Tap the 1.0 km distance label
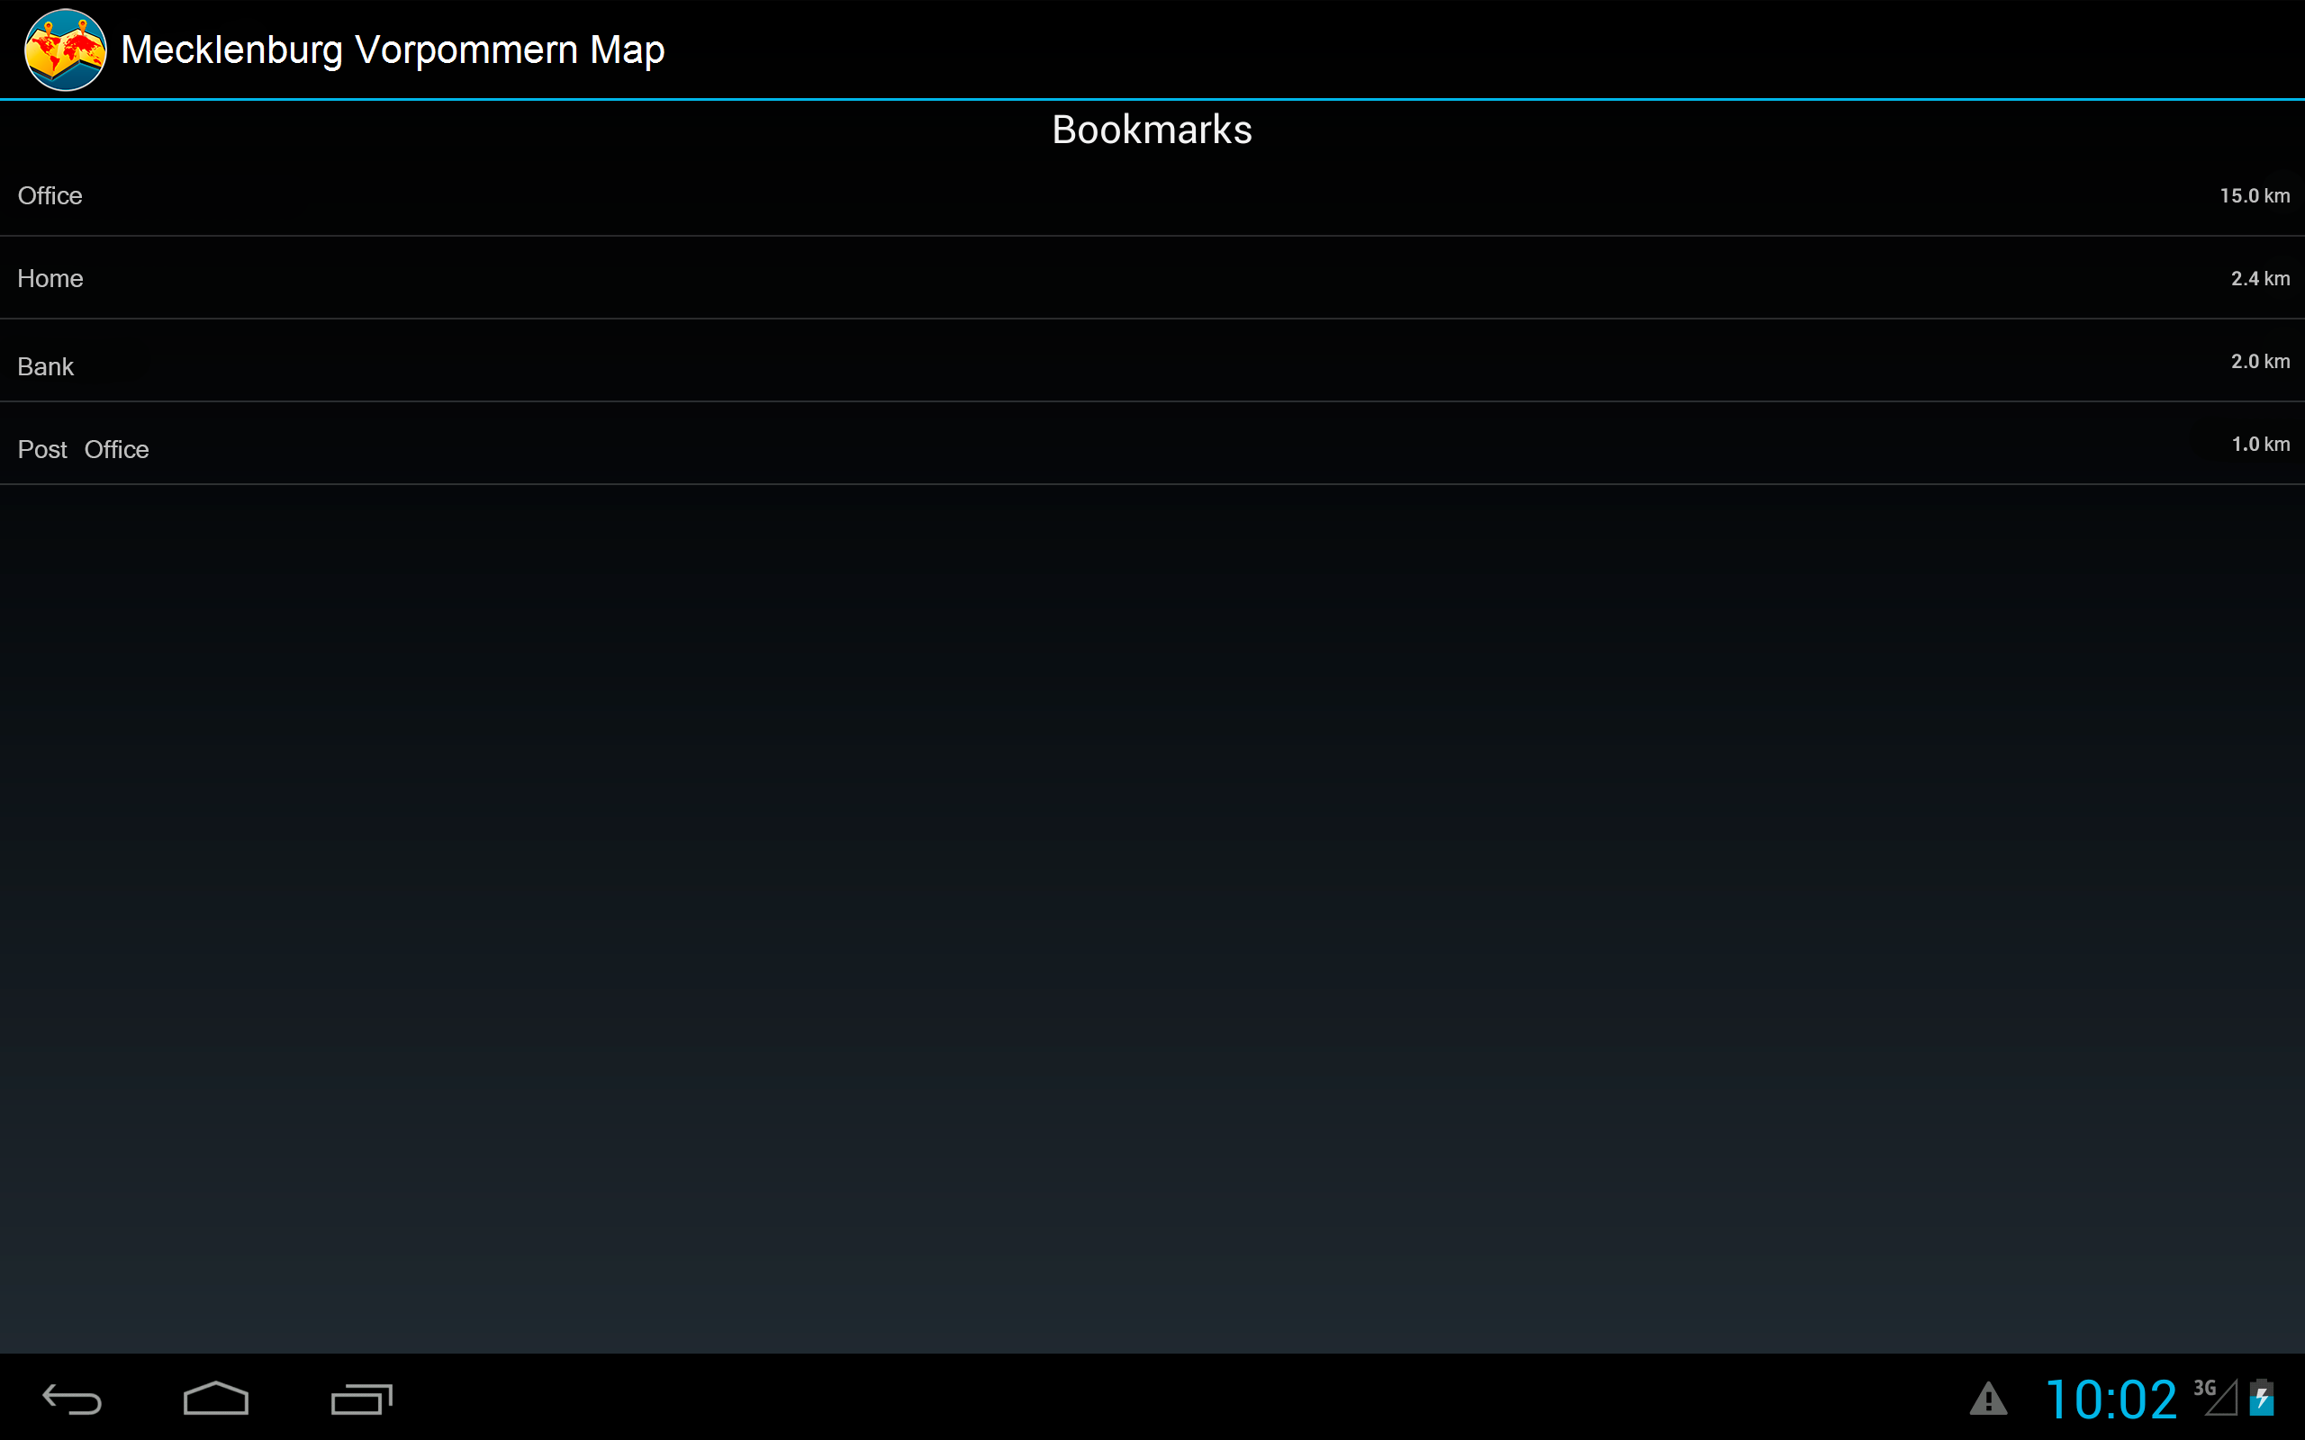 [2259, 445]
